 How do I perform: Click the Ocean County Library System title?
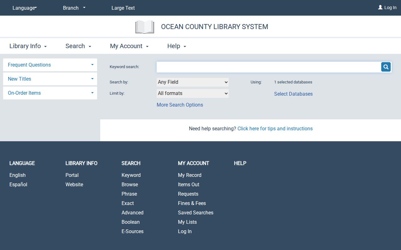(x=215, y=27)
